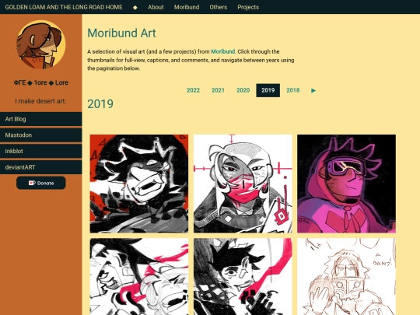This screenshot has width=420, height=315.
Task: Select the 2021 year page
Action: [x=218, y=90]
